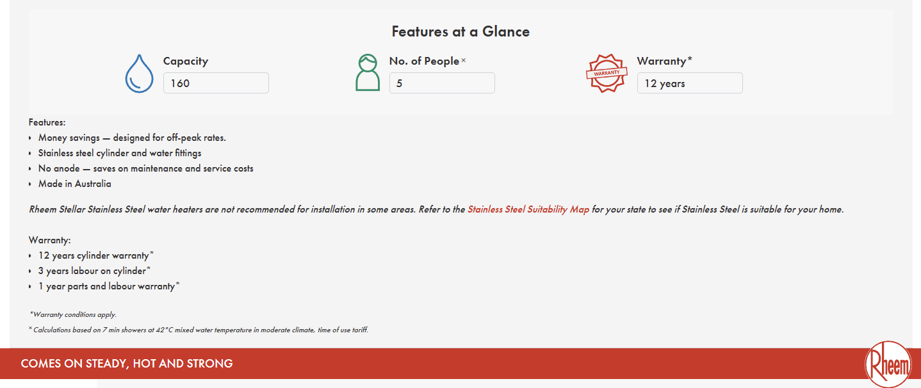Screen dimensions: 921x388
Task: Open the Stainless Steel Suitability Map link
Action: point(528,209)
